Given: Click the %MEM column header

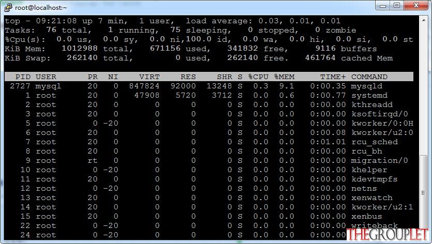Looking at the screenshot, I should pyautogui.click(x=284, y=77).
